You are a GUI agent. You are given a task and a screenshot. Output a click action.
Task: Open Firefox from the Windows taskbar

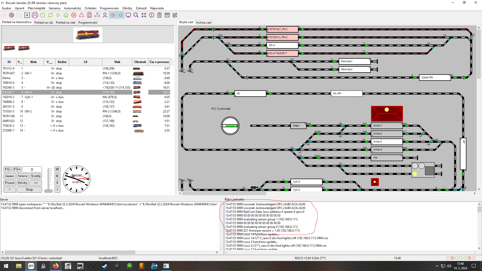pyautogui.click(x=56, y=266)
